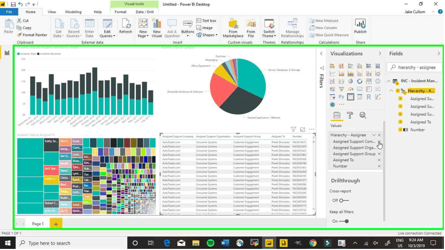Open the Shapes dropdown
This screenshot has width=445, height=250.
[x=207, y=35]
